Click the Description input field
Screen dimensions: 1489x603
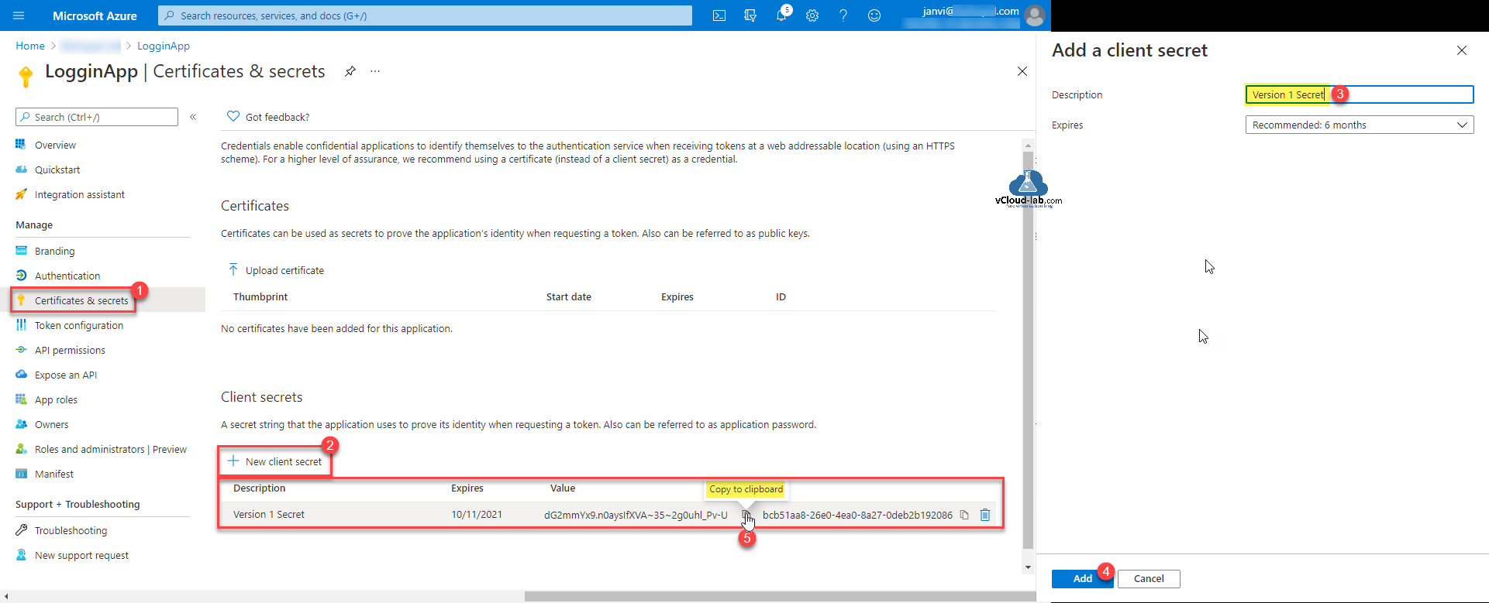point(1360,94)
